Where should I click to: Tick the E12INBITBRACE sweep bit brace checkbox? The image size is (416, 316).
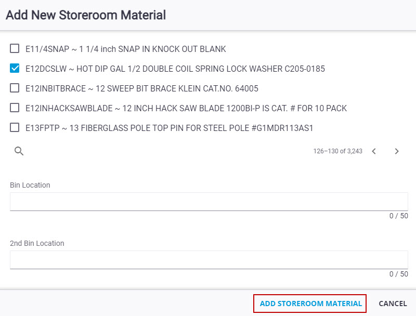[x=15, y=88]
